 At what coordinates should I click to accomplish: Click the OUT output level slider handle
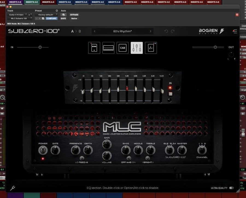coord(215,47)
